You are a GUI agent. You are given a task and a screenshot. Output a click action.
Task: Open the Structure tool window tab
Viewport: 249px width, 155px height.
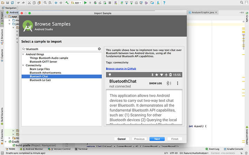click(x=2, y=37)
